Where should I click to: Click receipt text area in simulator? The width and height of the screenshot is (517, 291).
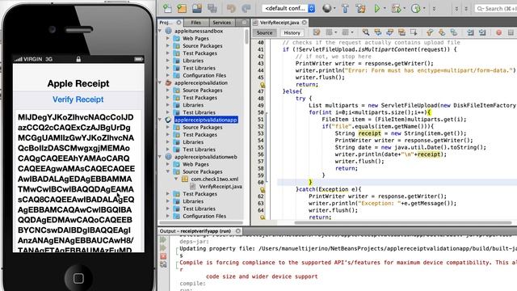click(78, 181)
